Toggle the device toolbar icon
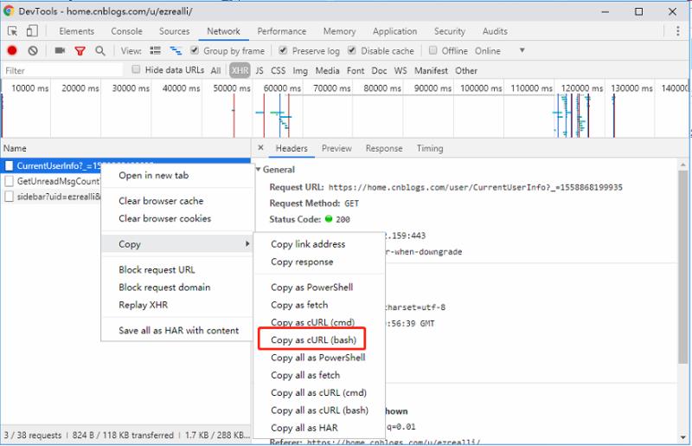692x446 pixels. pos(34,31)
